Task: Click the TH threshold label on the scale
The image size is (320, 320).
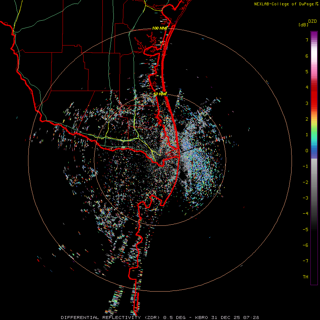Action: [305, 277]
